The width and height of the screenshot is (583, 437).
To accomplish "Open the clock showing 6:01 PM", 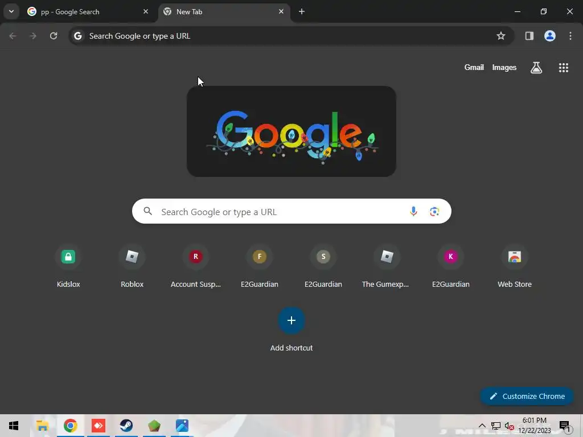I will (x=535, y=426).
